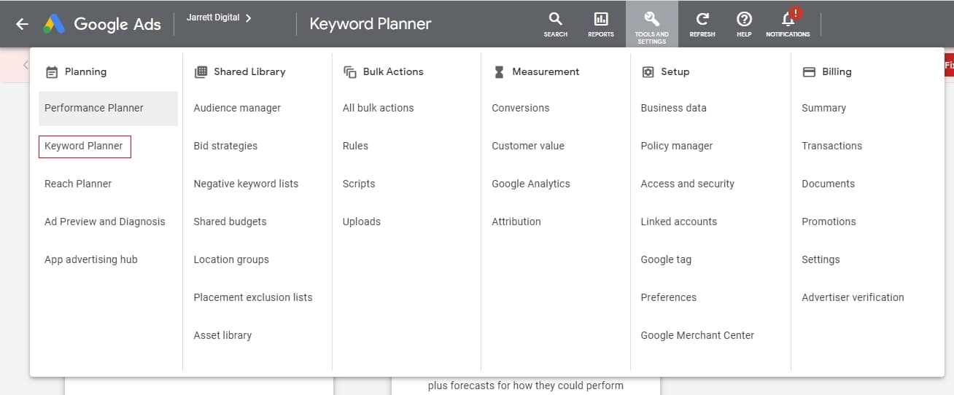
Task: Click the Google Ads logo
Action: click(54, 24)
